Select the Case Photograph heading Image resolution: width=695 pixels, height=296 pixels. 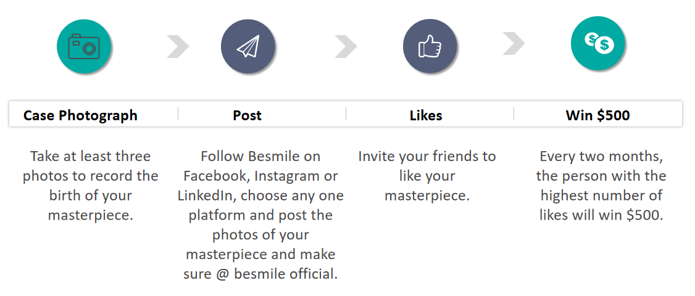[x=80, y=116]
